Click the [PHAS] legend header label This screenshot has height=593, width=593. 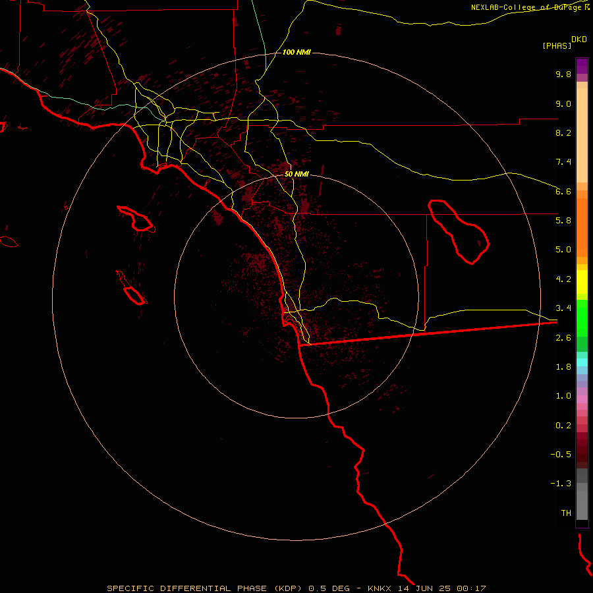point(557,45)
